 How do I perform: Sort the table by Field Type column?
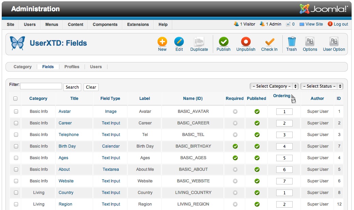click(x=110, y=99)
